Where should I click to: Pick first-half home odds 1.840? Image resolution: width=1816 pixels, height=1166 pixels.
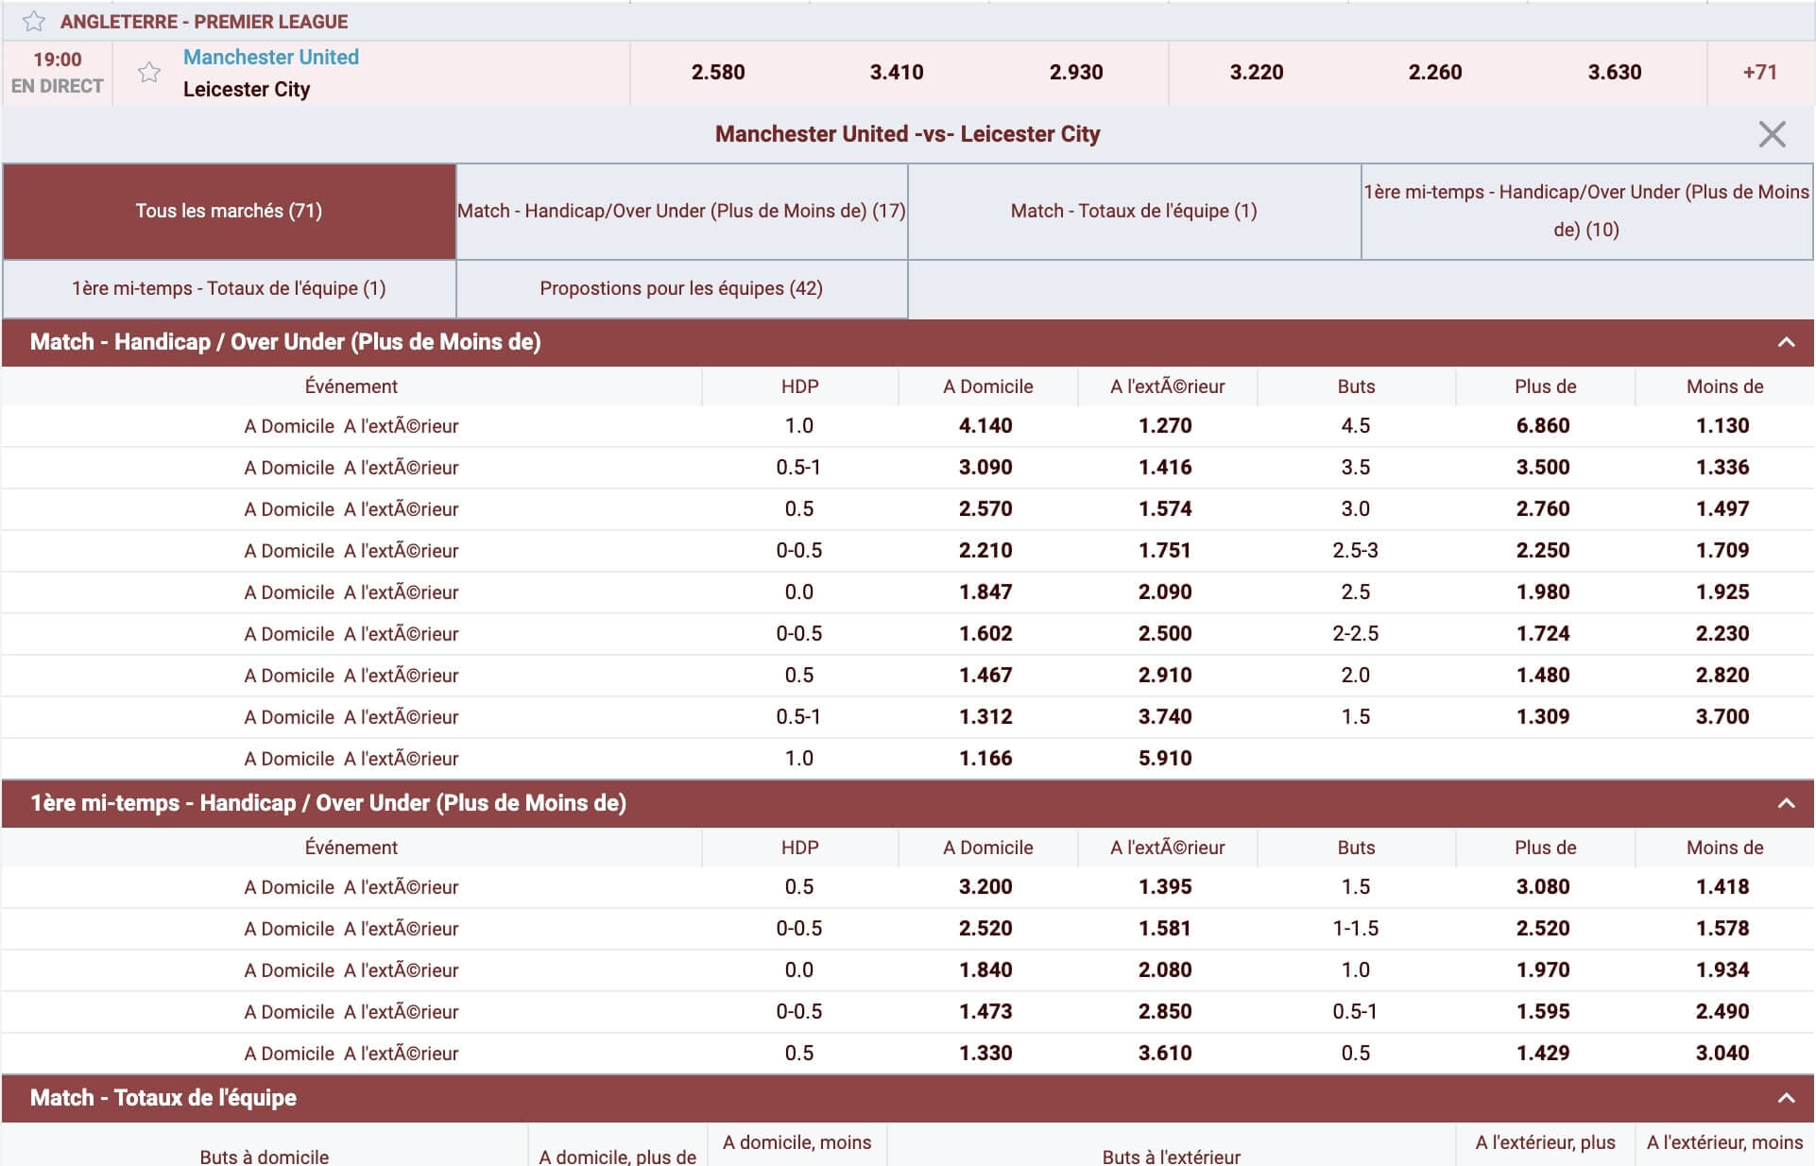985,969
